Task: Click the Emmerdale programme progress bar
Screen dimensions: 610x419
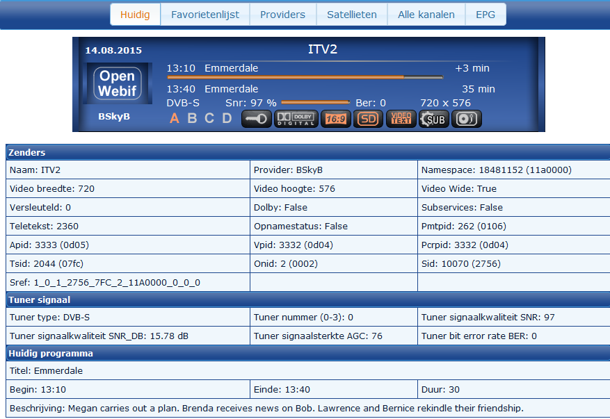Action: click(305, 77)
